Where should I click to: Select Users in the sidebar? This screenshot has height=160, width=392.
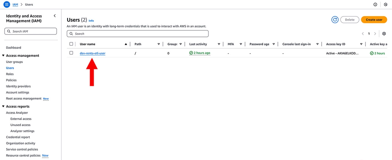click(10, 68)
